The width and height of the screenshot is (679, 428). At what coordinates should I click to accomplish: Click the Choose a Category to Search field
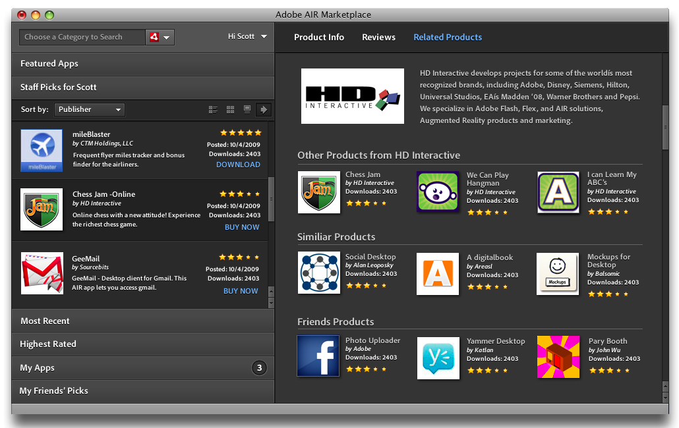[x=82, y=37]
